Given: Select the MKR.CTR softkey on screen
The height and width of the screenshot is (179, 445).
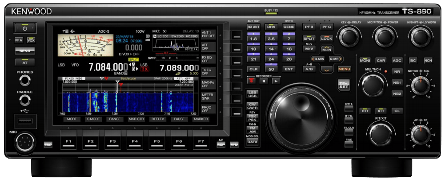Looking at the screenshot, I should pos(136,119).
